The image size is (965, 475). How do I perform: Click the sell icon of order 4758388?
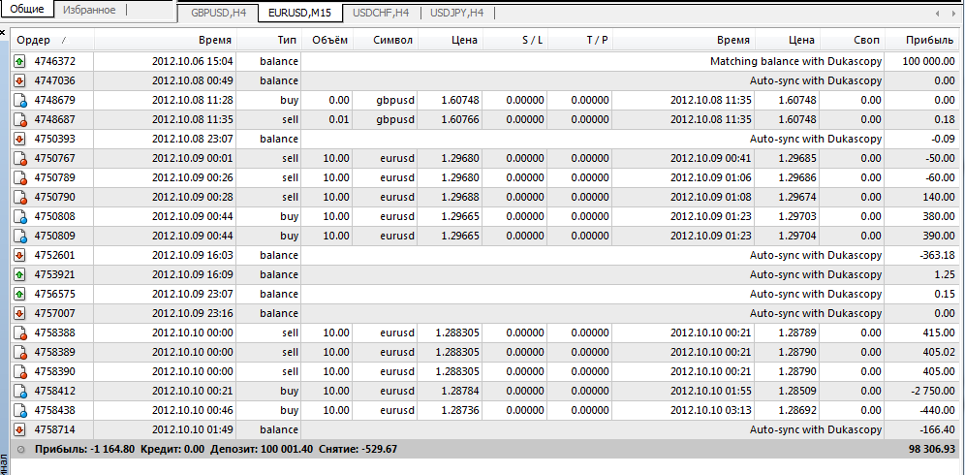20,333
